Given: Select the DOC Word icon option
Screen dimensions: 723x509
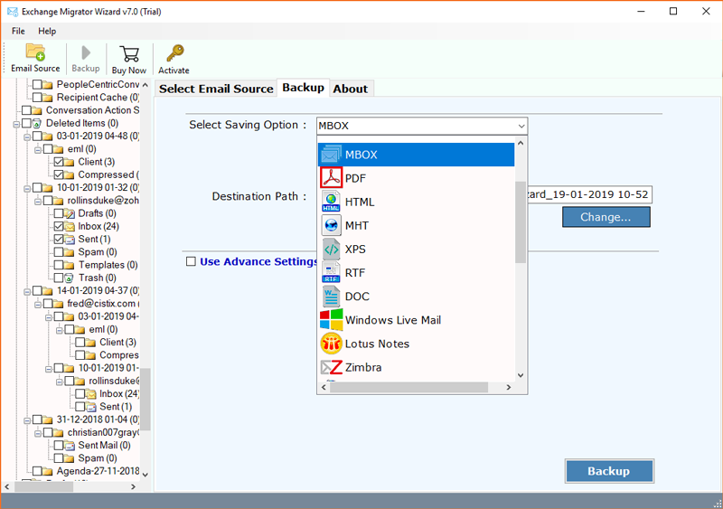Looking at the screenshot, I should 331,297.
